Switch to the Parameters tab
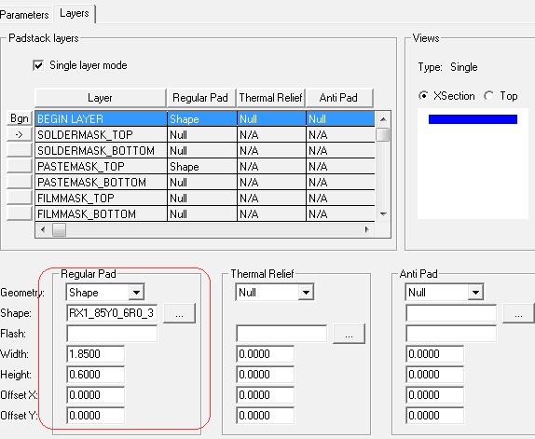 click(24, 15)
